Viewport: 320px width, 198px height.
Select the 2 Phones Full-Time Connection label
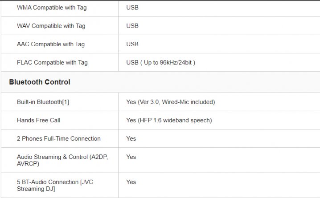pyautogui.click(x=59, y=138)
